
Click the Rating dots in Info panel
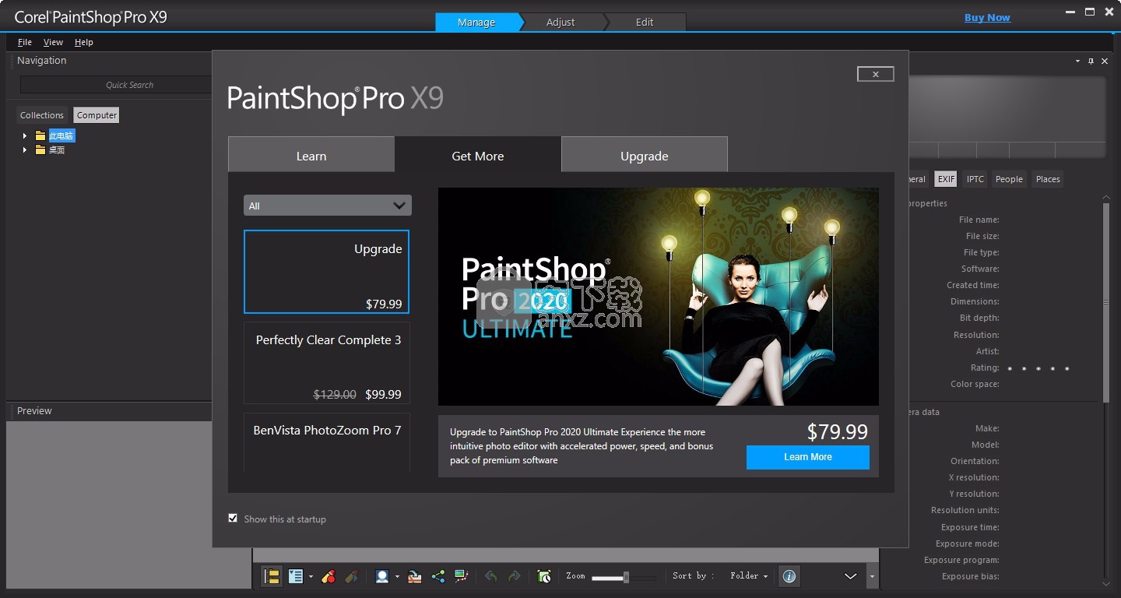pyautogui.click(x=1038, y=368)
